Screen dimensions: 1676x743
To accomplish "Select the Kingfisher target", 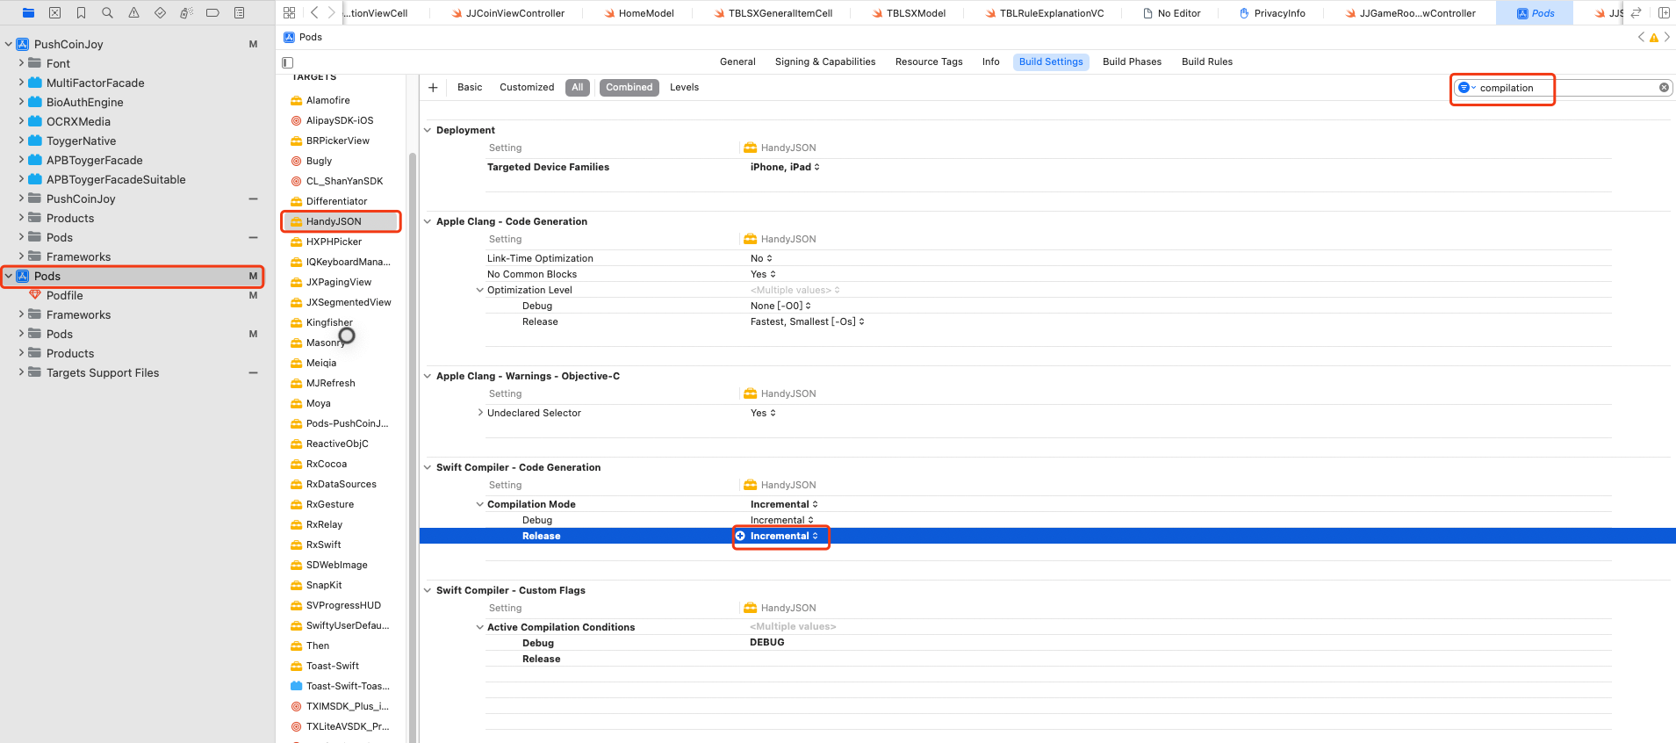I will point(329,323).
